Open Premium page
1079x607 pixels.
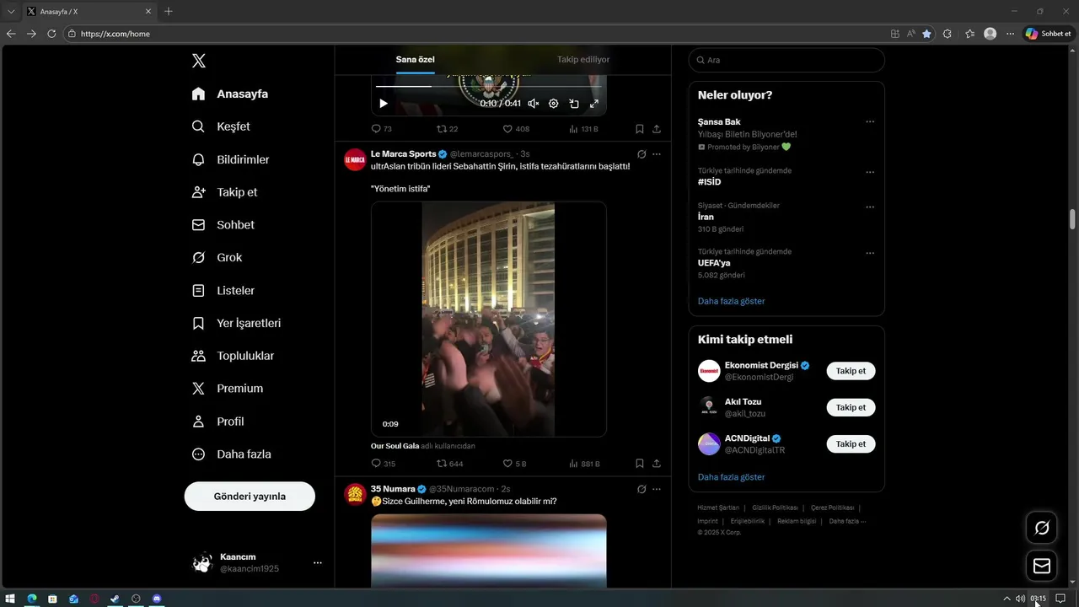(x=228, y=389)
